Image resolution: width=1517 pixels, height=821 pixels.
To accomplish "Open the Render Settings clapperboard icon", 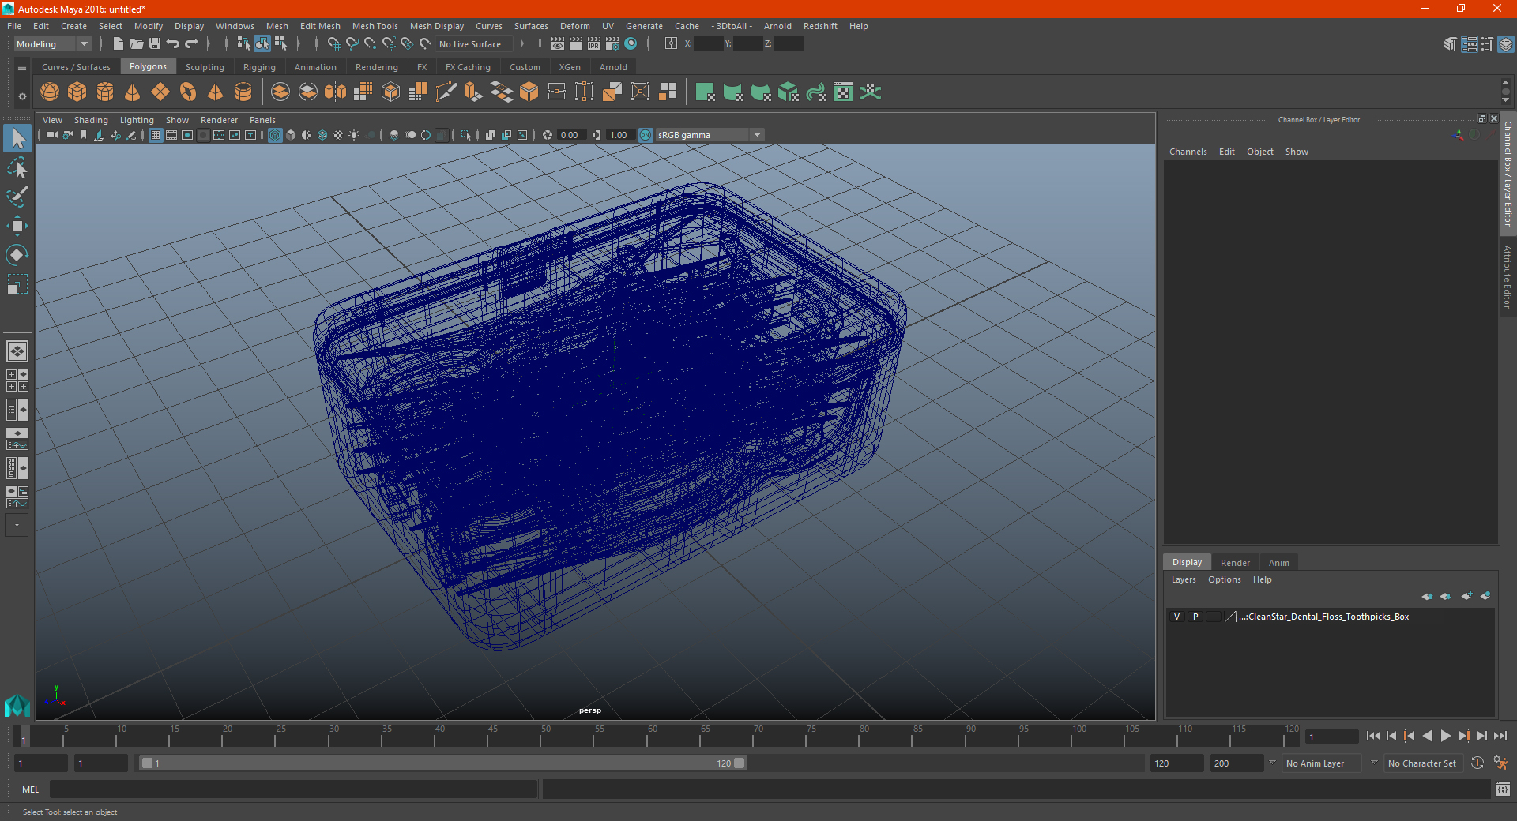I will pyautogui.click(x=612, y=44).
